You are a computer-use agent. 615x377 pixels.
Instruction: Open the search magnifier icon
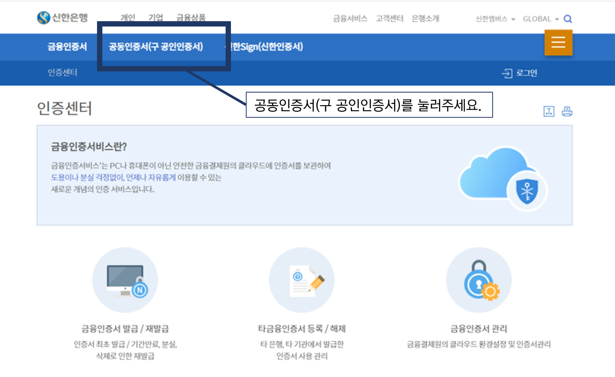(568, 19)
